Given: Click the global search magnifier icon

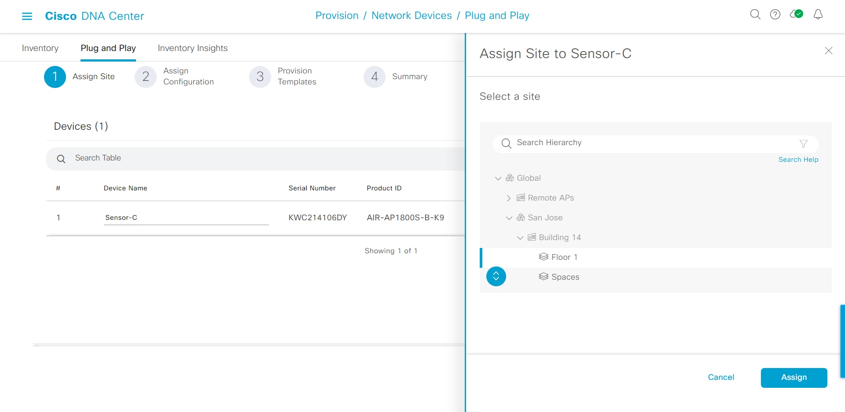Looking at the screenshot, I should pos(755,15).
